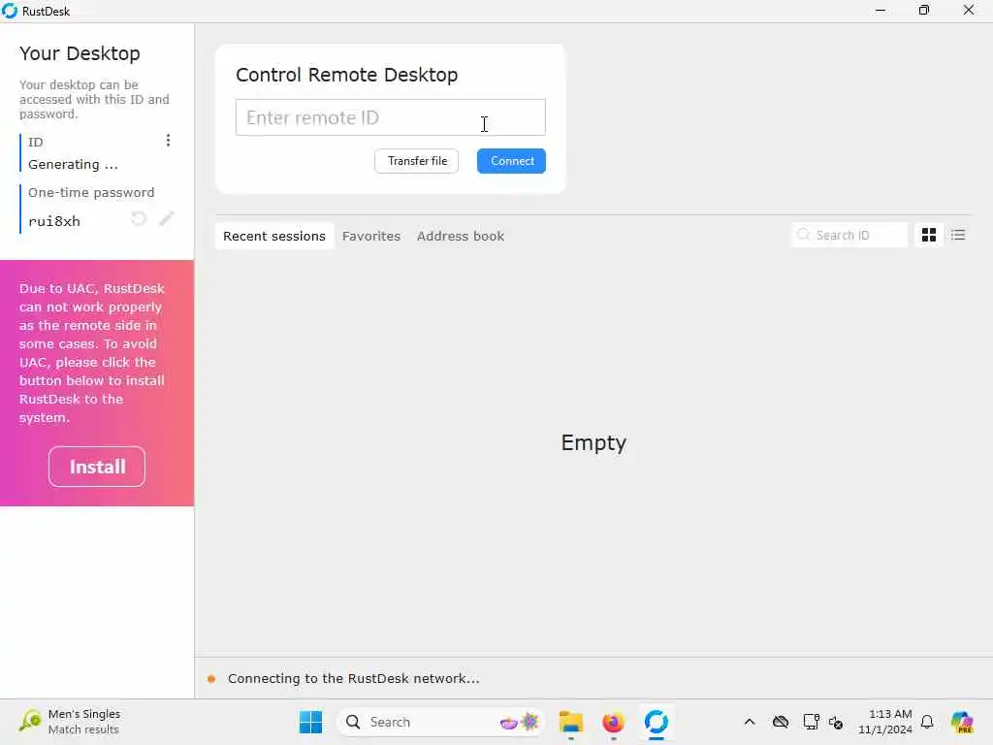Launch Firefox from the taskbar
993x745 pixels.
tap(613, 722)
